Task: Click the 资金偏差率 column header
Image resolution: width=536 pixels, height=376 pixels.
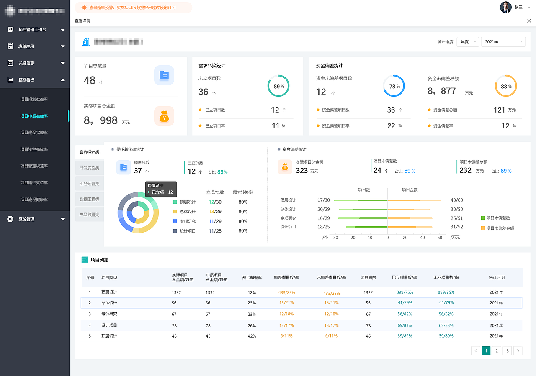Action: tap(252, 277)
